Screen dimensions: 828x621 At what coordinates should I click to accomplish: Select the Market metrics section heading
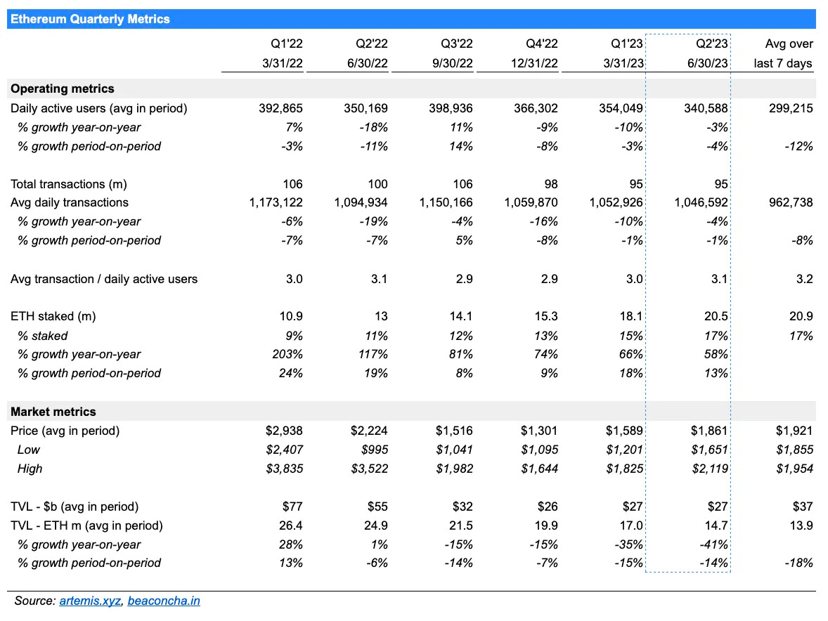click(x=53, y=412)
